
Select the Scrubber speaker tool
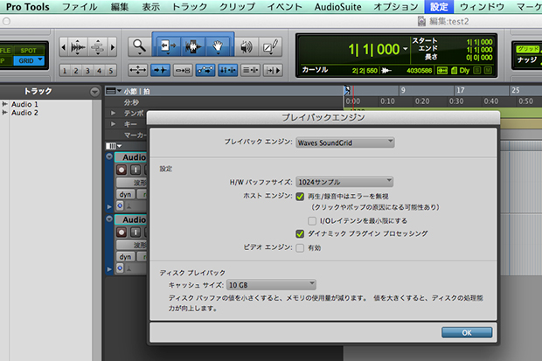(247, 46)
